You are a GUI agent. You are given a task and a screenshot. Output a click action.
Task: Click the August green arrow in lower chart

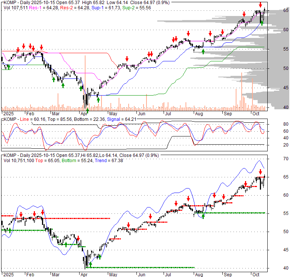point(203,216)
